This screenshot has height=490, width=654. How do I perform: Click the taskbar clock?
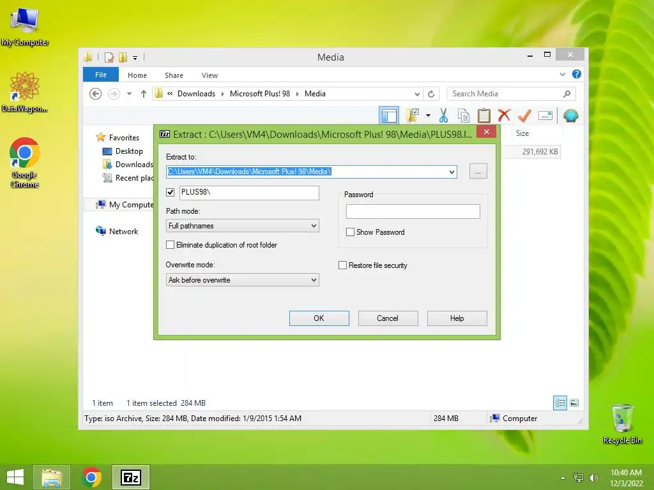pyautogui.click(x=626, y=477)
